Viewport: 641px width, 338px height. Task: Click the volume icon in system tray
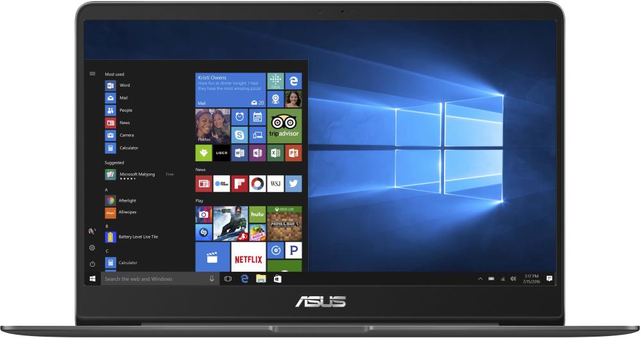[512, 279]
